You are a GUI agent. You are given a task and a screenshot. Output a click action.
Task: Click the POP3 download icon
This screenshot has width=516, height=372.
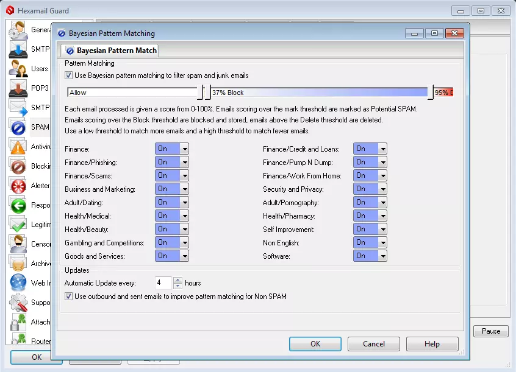(18, 88)
